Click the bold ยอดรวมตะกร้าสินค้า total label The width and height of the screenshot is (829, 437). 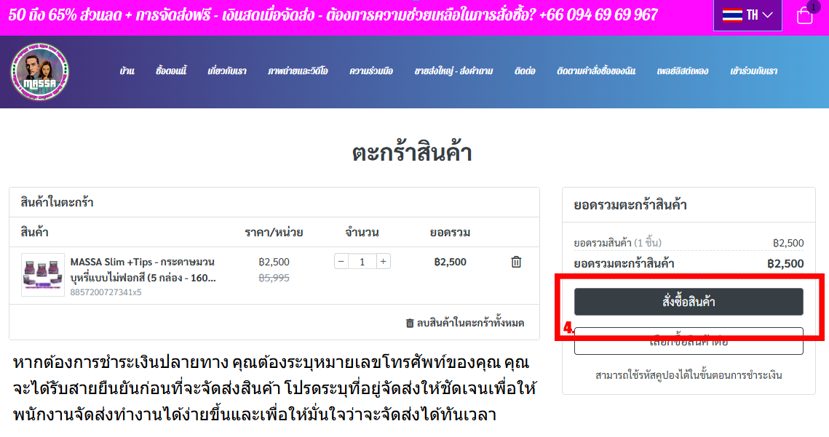pos(624,263)
